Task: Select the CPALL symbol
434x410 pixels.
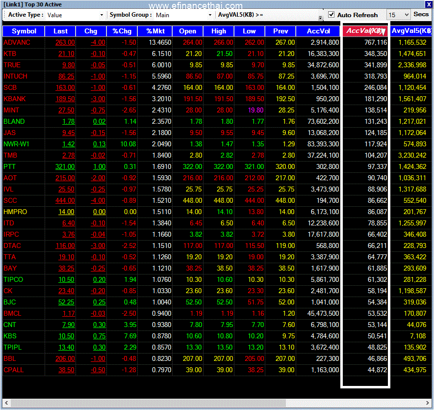Action: pos(14,370)
